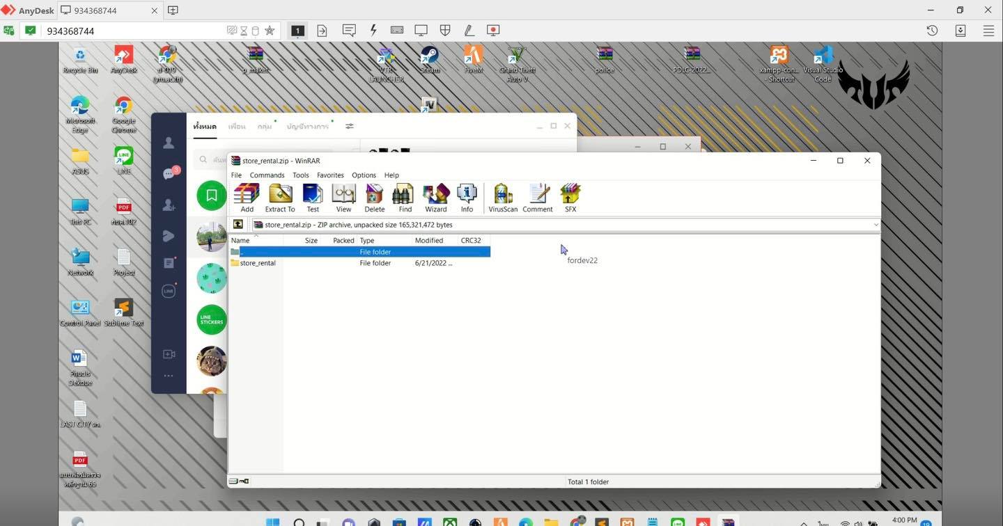Open the Find tool
Image resolution: width=1003 pixels, height=526 pixels.
(405, 198)
